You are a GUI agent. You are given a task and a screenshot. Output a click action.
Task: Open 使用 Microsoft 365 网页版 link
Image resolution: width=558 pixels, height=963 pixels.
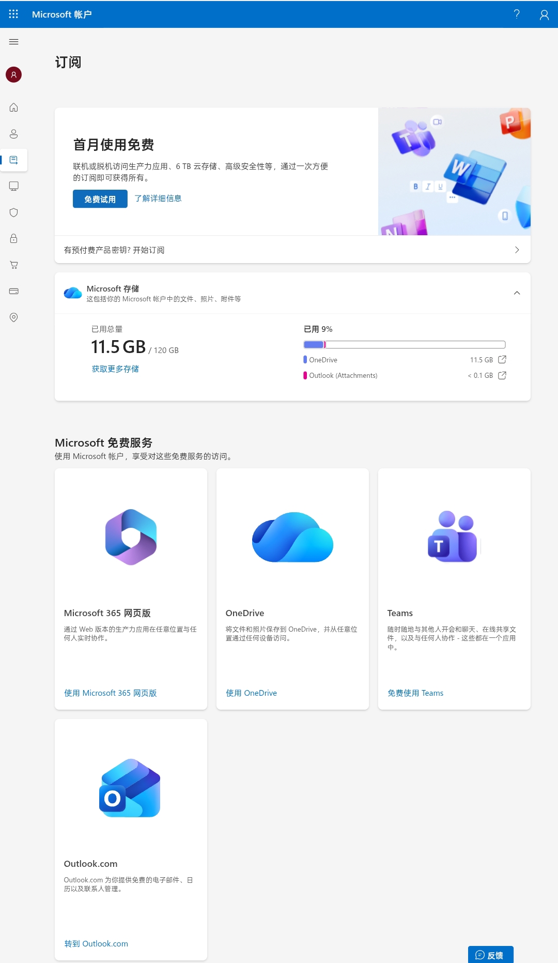click(111, 693)
